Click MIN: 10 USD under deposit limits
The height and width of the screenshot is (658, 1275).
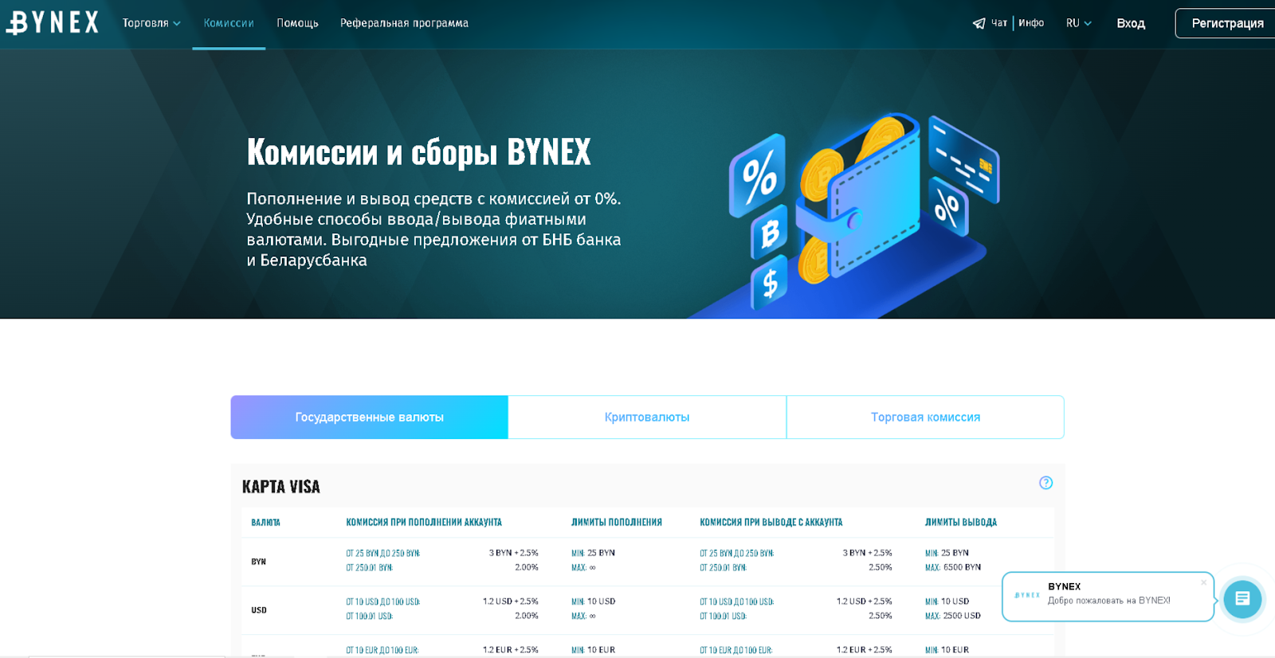click(594, 601)
